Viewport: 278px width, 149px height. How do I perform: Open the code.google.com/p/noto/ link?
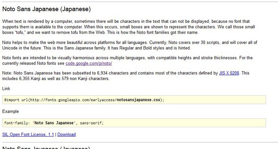[89, 63]
